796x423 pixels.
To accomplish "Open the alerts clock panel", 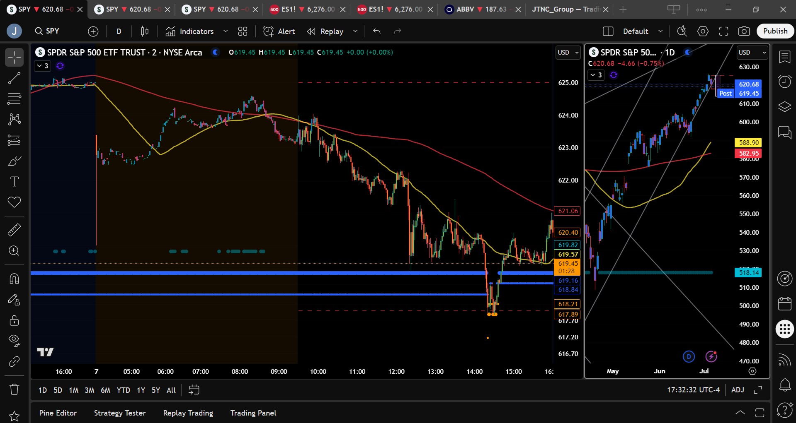I will [784, 81].
